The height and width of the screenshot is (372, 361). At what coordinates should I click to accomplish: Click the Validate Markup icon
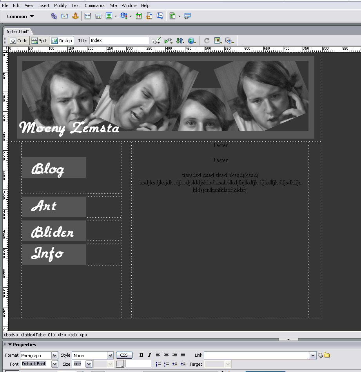click(x=168, y=41)
